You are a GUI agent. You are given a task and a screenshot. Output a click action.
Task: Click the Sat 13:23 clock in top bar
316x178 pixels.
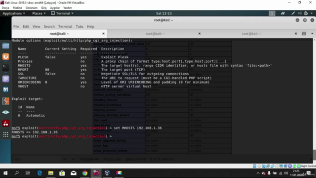(x=163, y=13)
